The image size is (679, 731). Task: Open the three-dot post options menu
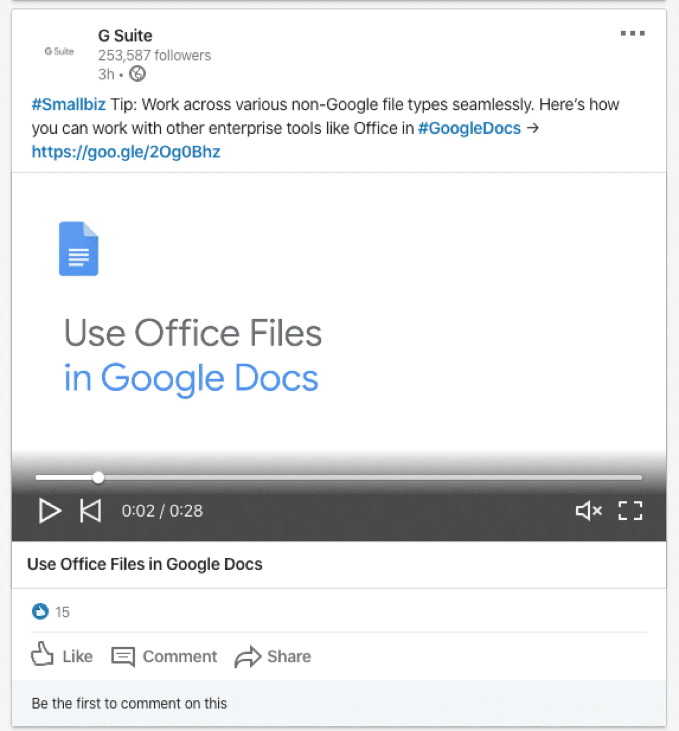[x=632, y=34]
